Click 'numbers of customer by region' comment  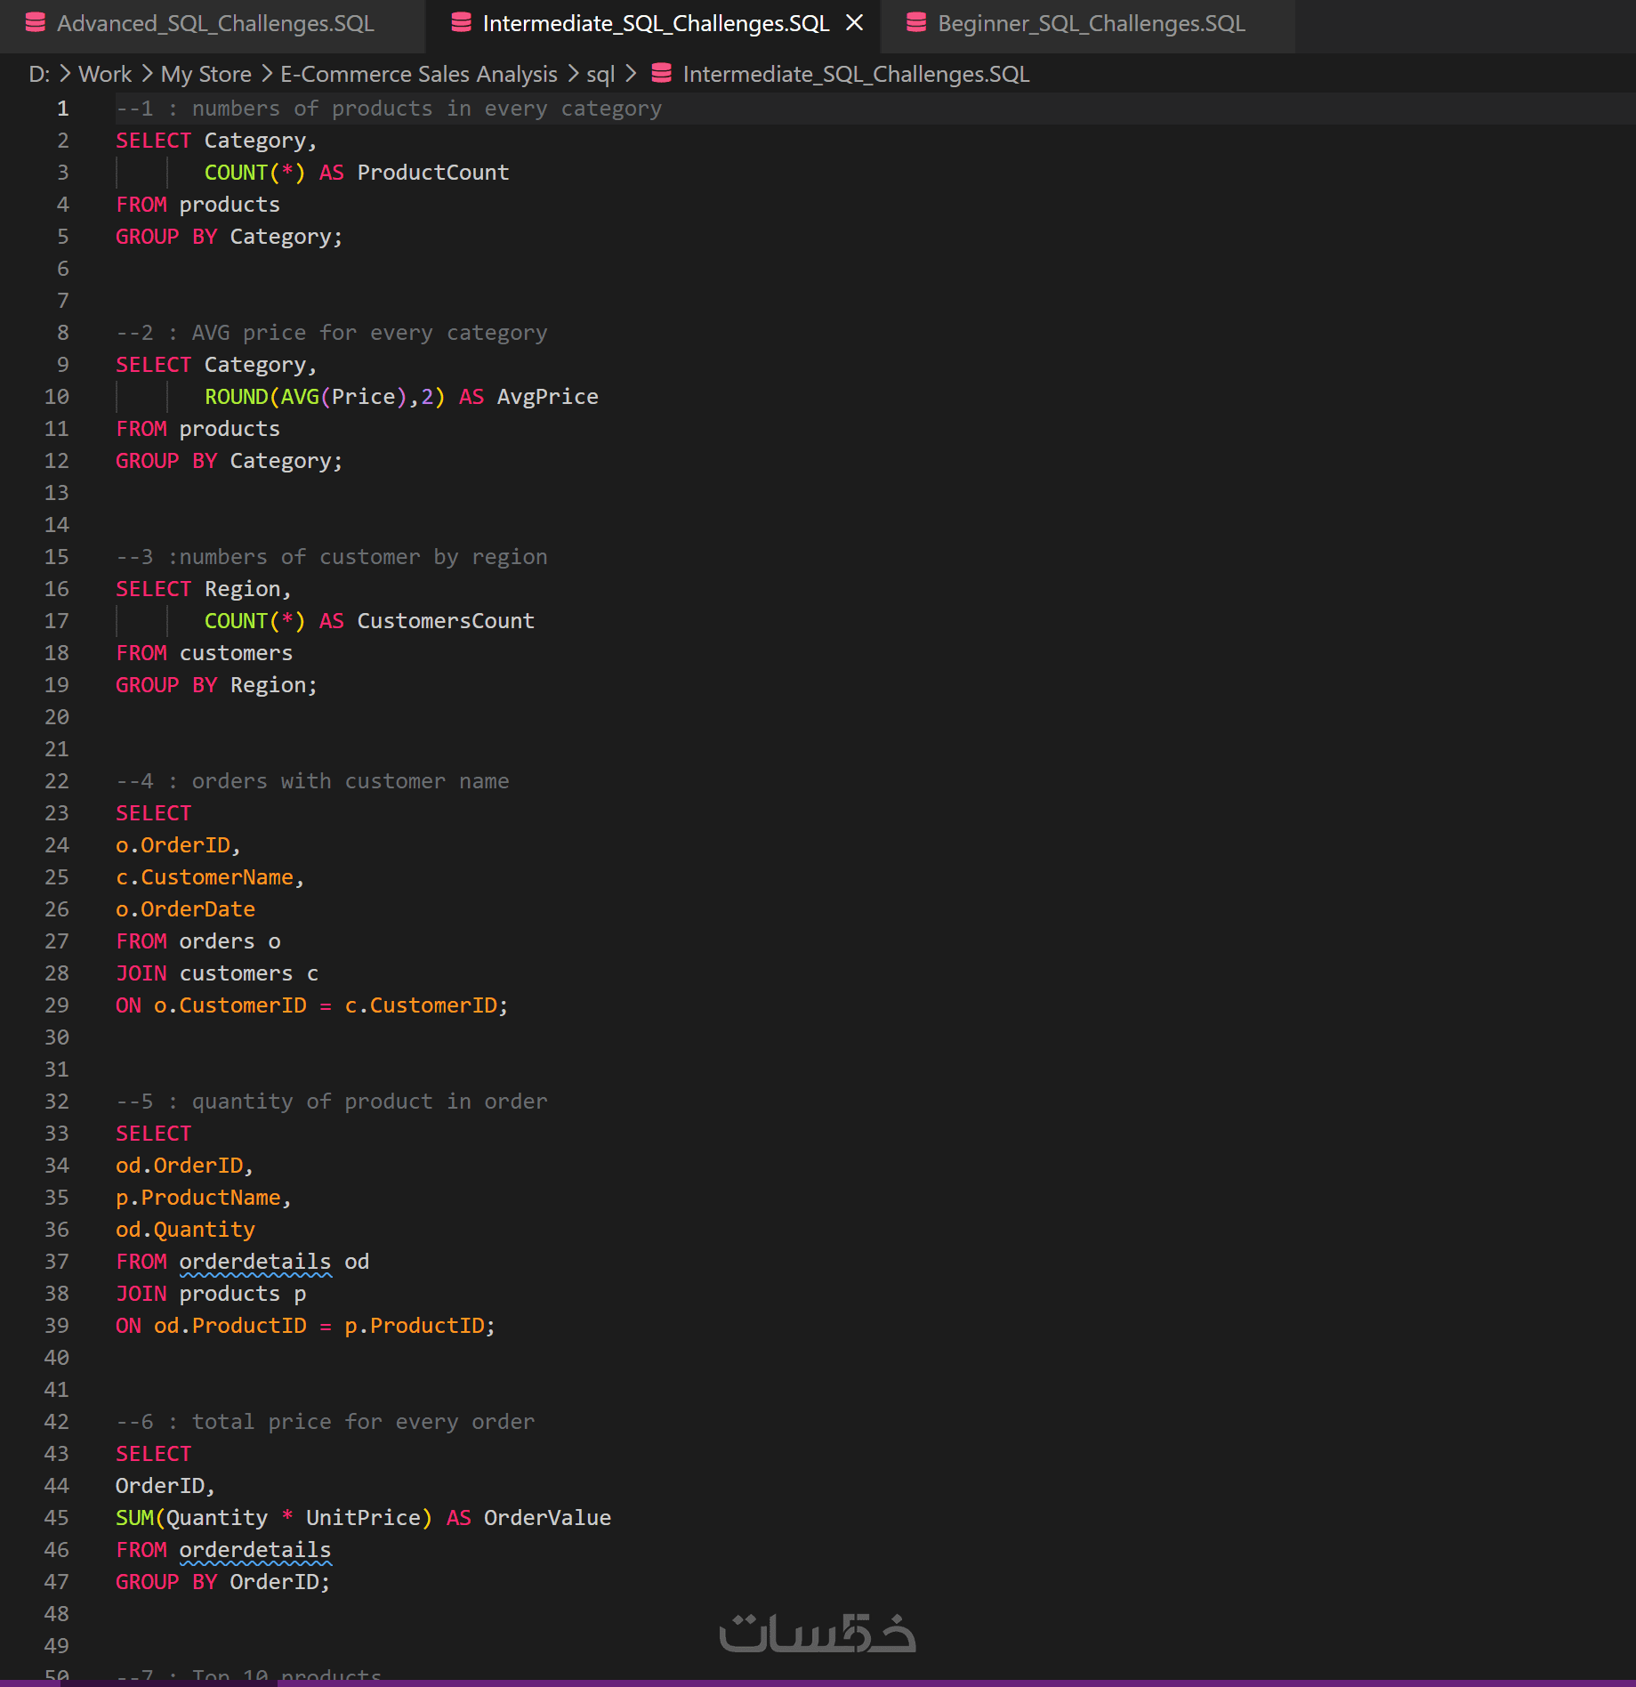[x=363, y=557]
